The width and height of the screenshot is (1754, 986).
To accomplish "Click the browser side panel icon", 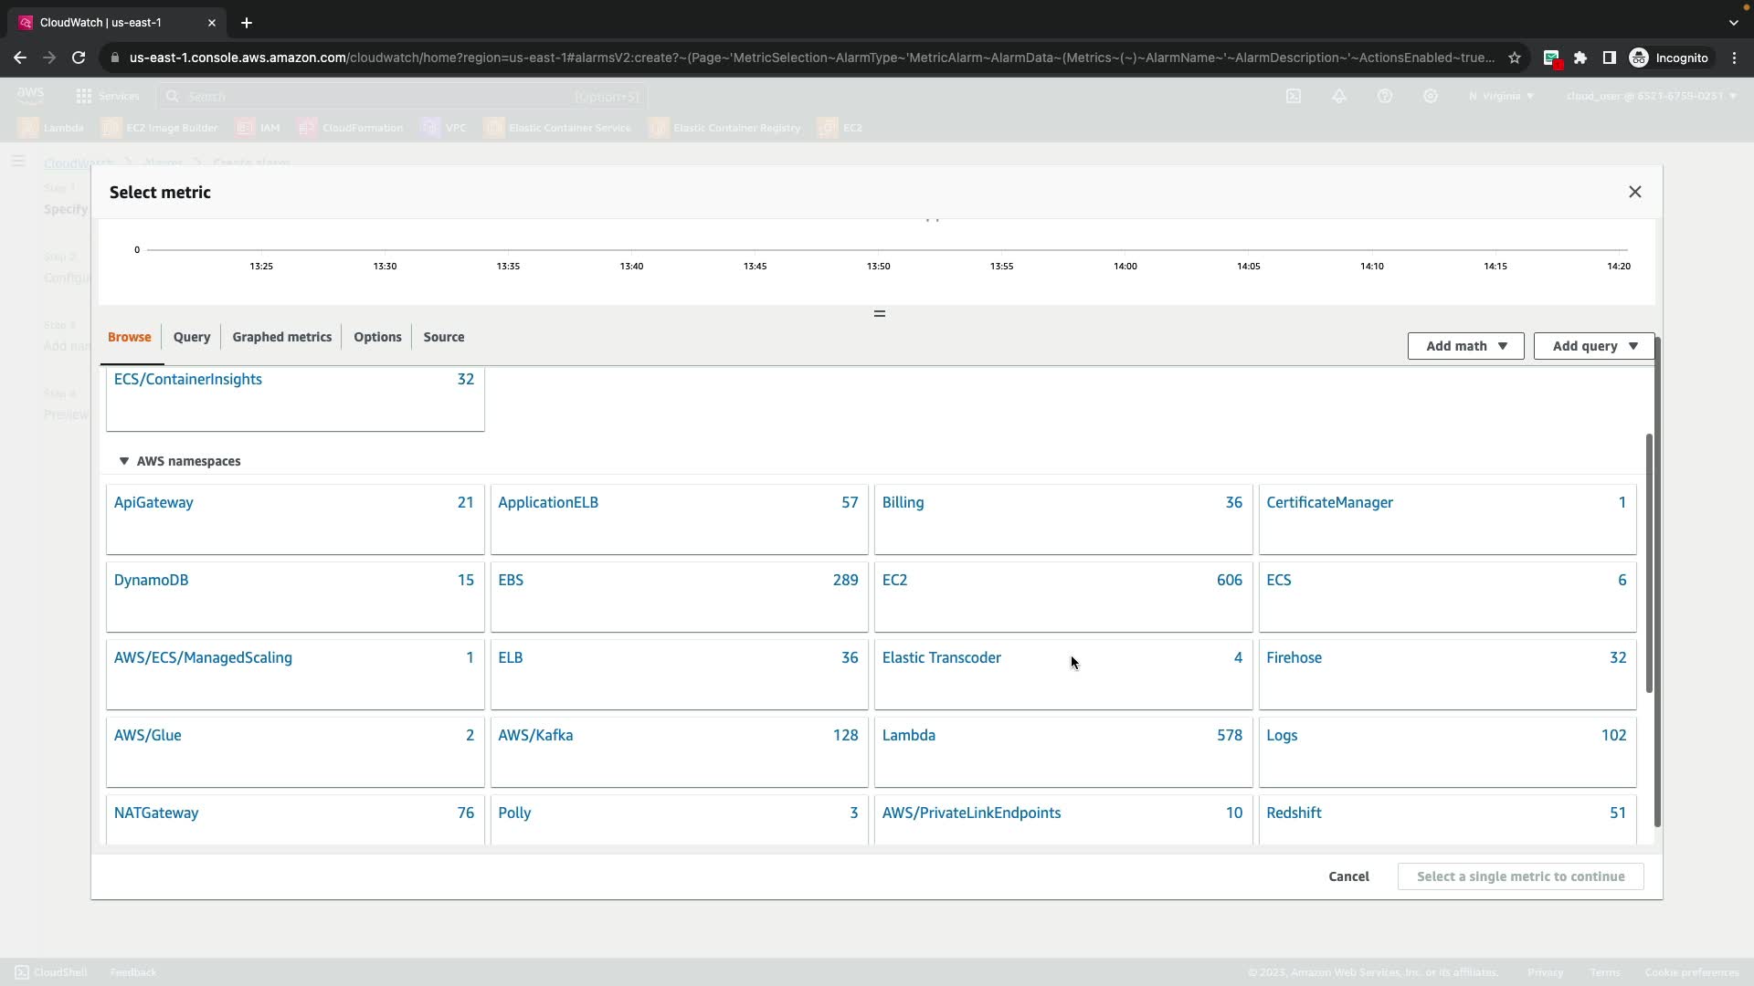I will (x=1610, y=58).
